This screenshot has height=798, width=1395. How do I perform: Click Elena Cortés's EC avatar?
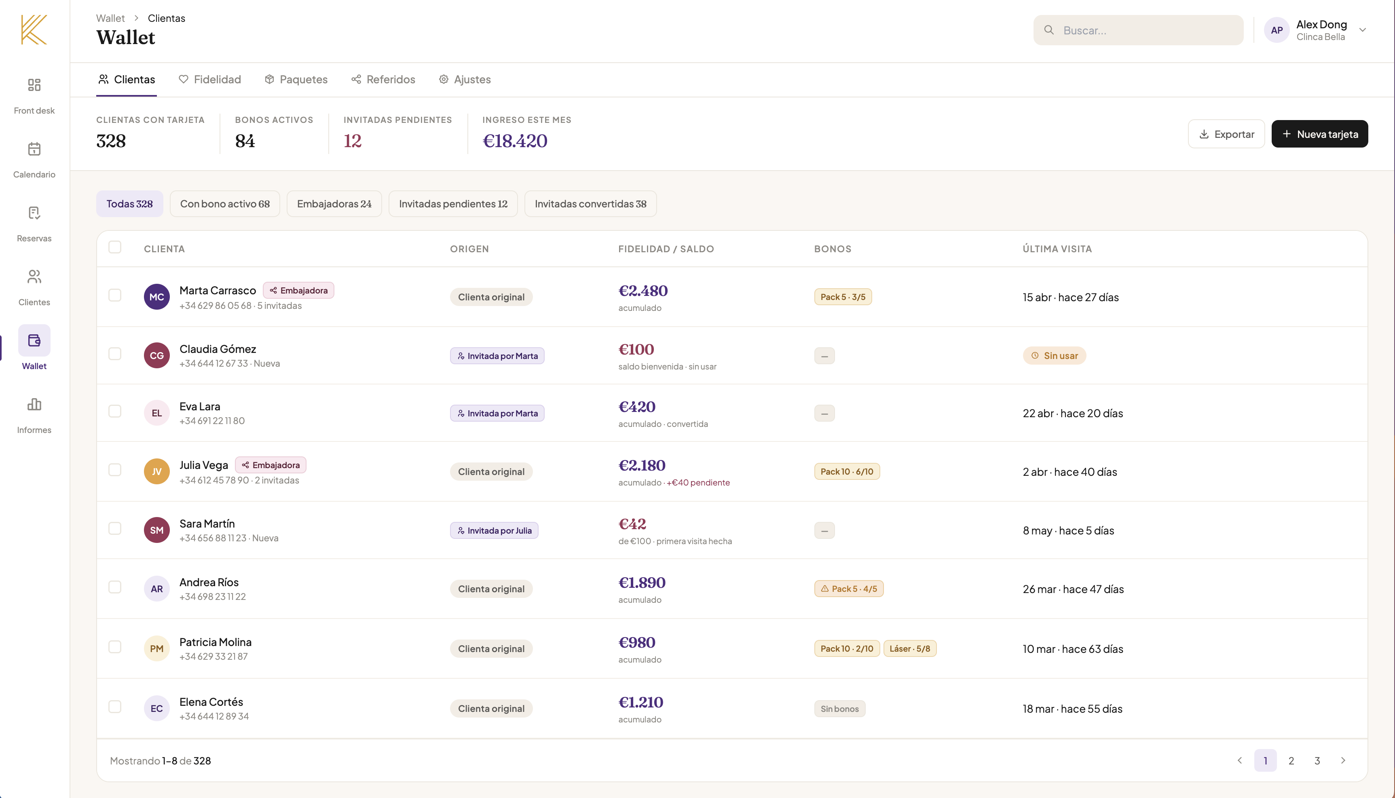tap(157, 708)
